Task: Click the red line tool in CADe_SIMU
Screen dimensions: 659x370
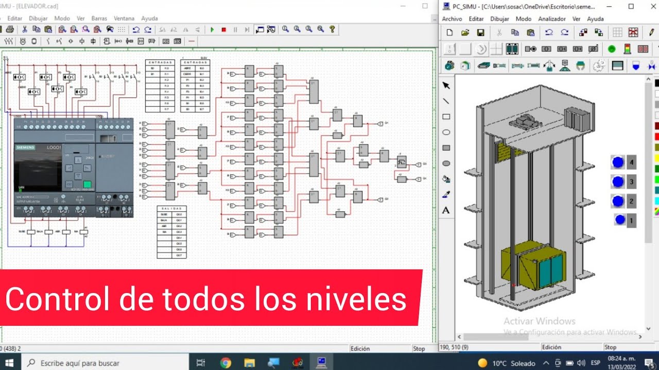Action: click(192, 41)
